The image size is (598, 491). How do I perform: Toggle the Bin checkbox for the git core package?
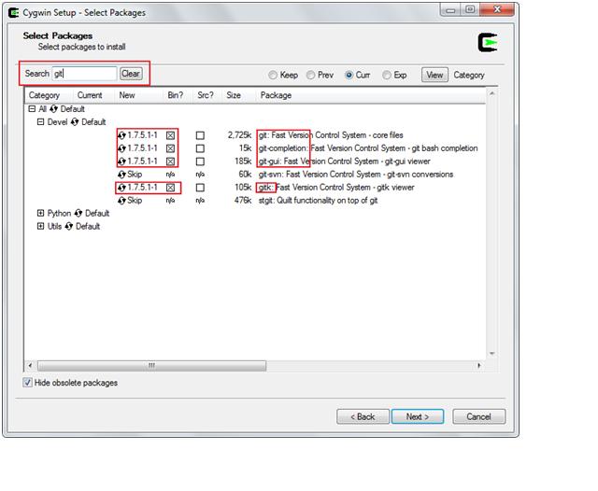pos(170,135)
